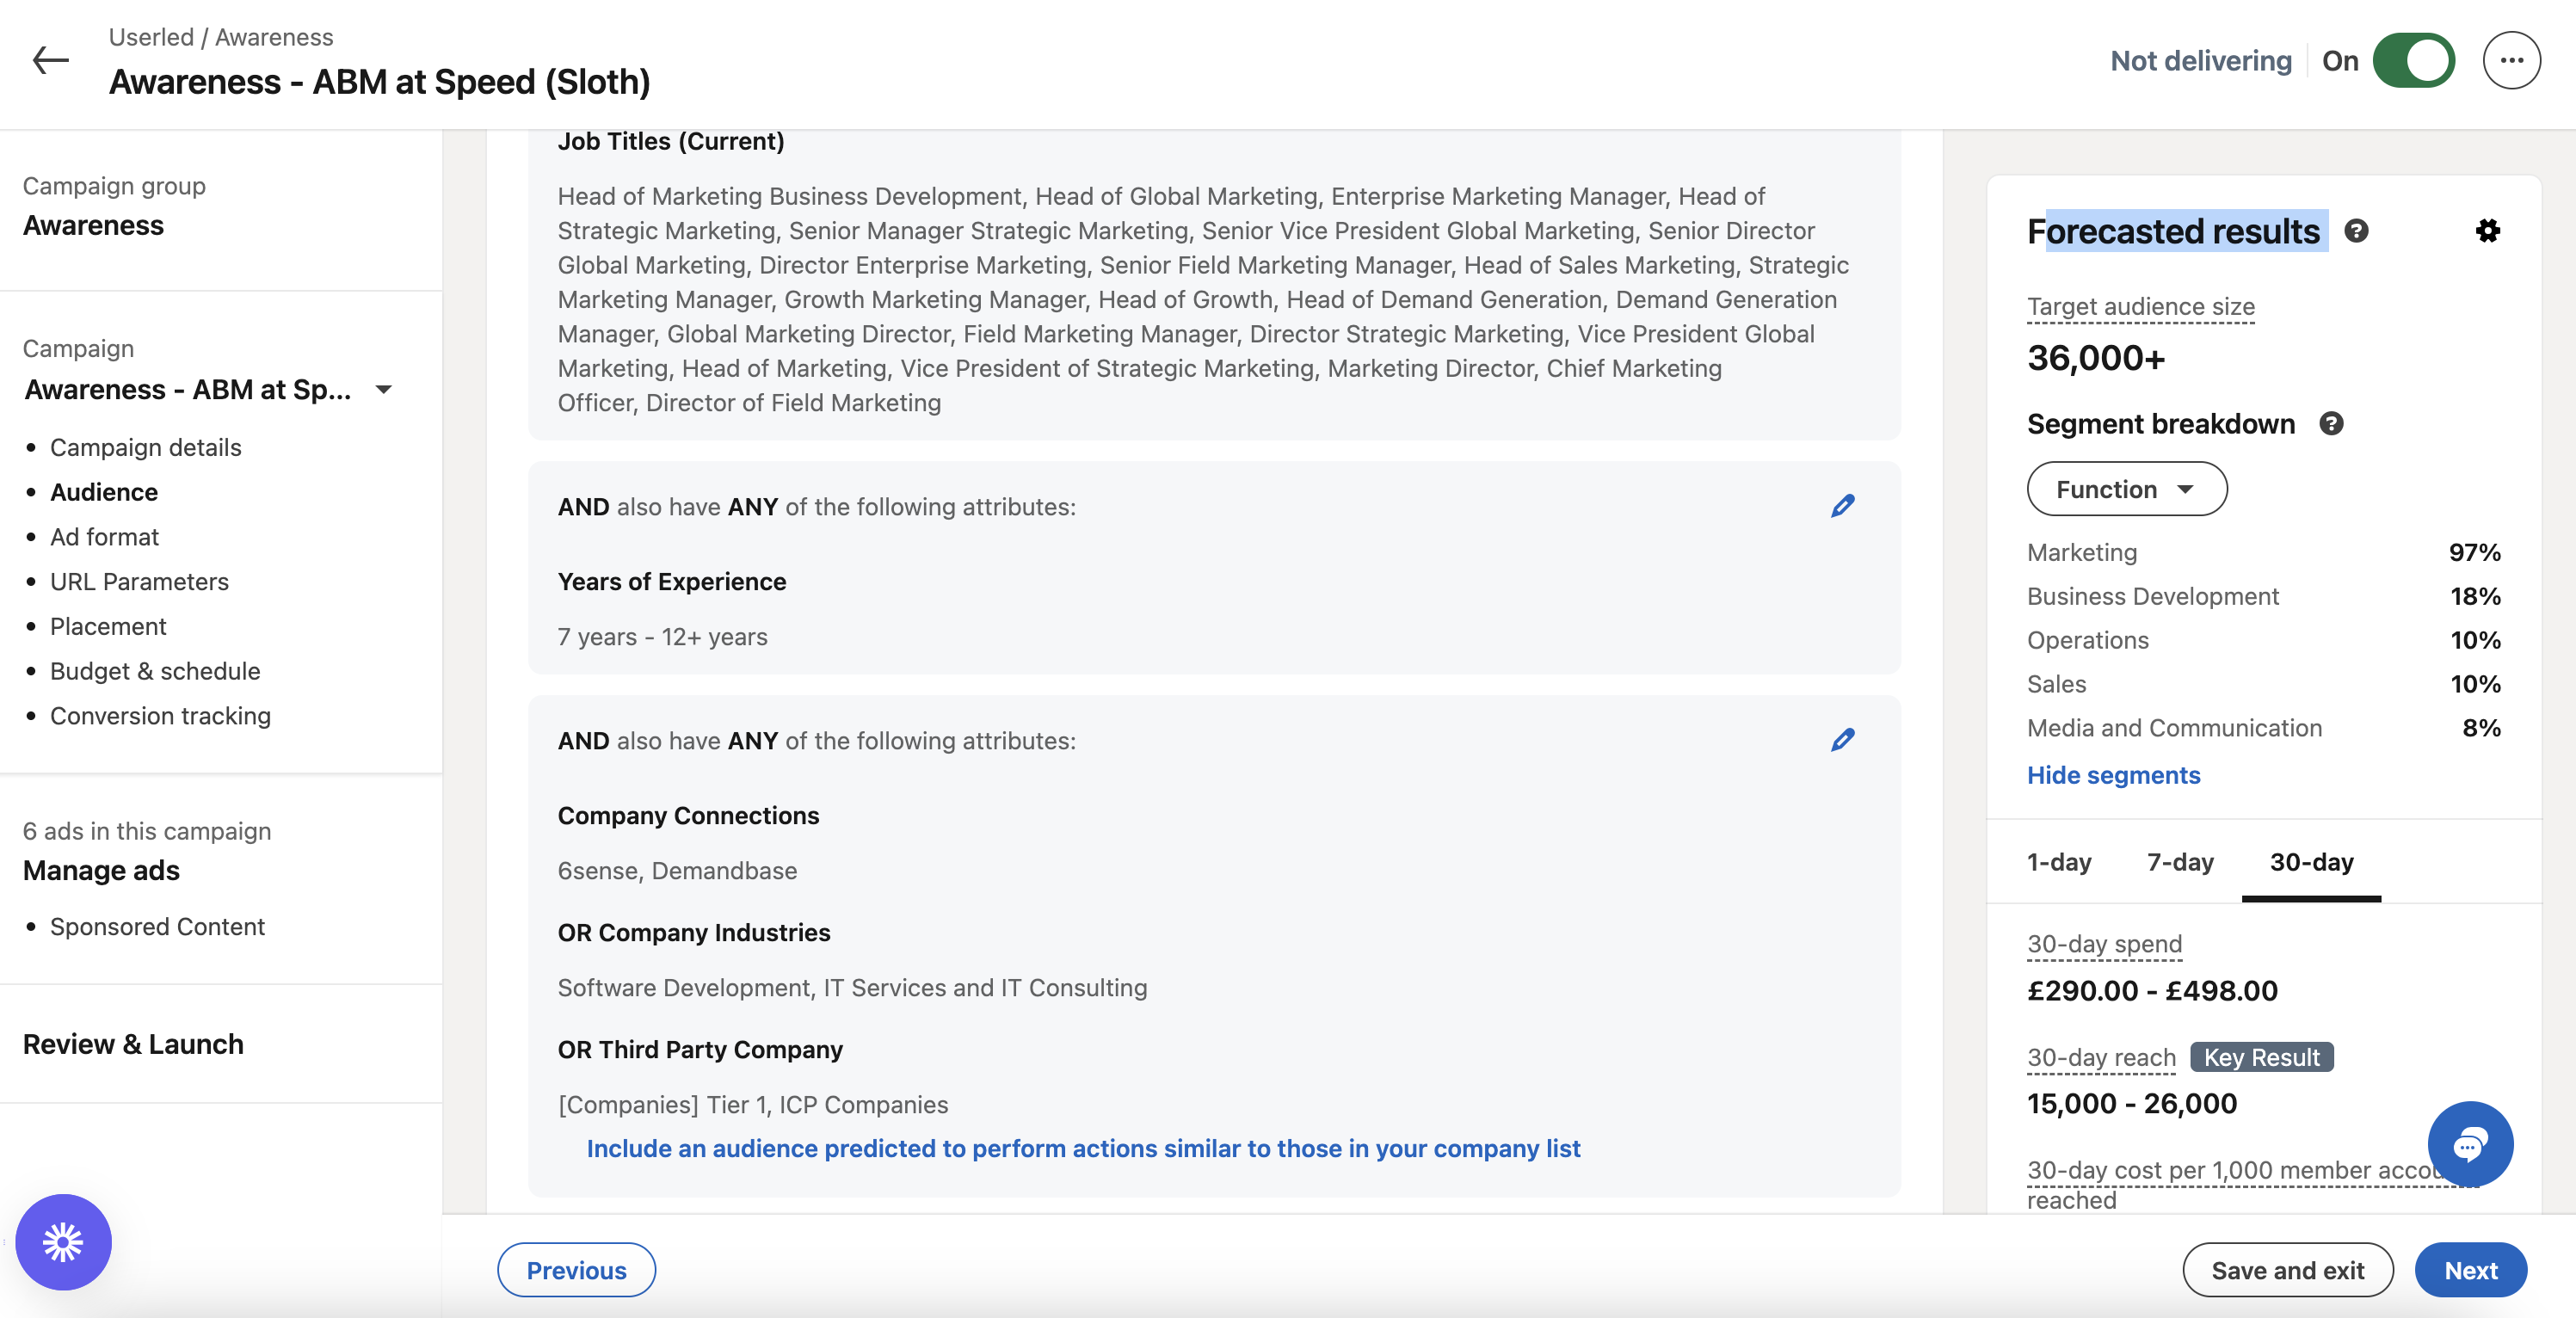Click the back arrow icon
Image resolution: width=2576 pixels, height=1318 pixels.
(50, 60)
